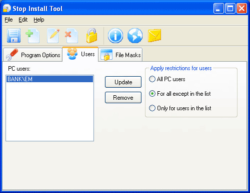Click the Edit pencil toolbar icon

(53, 36)
